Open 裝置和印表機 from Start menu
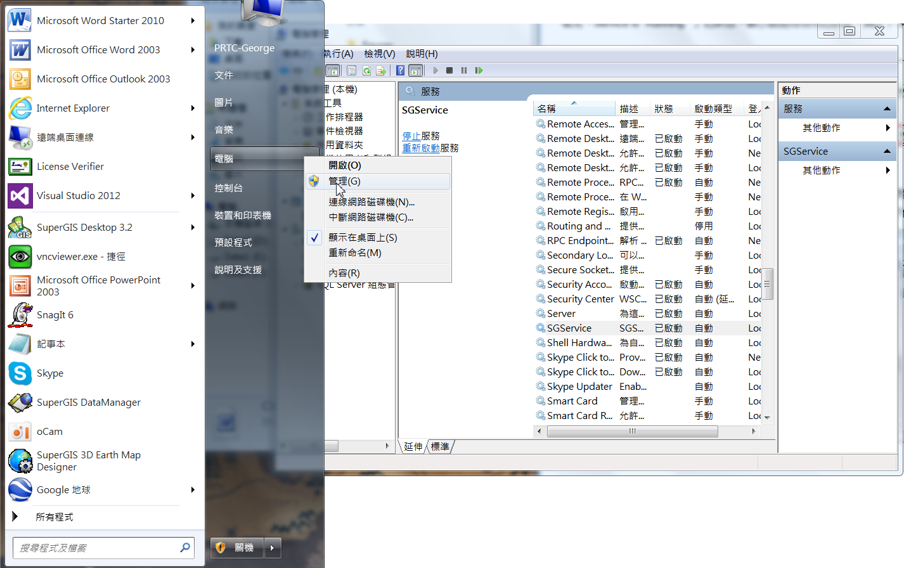This screenshot has width=904, height=568. [243, 216]
